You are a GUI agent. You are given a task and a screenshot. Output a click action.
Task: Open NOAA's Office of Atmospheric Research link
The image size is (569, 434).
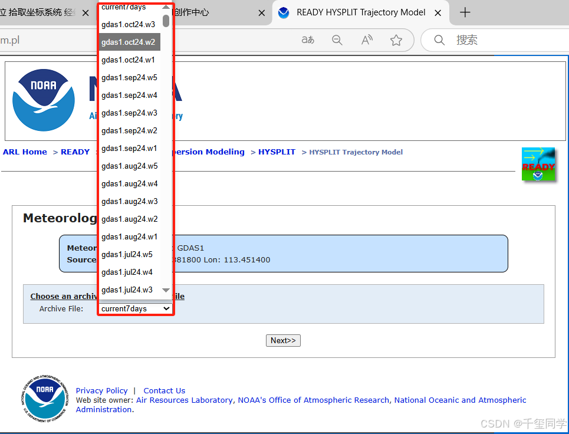pyautogui.click(x=314, y=400)
